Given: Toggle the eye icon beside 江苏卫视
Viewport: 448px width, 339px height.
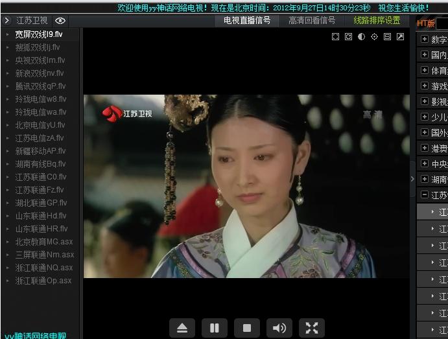Looking at the screenshot, I should coord(60,21).
